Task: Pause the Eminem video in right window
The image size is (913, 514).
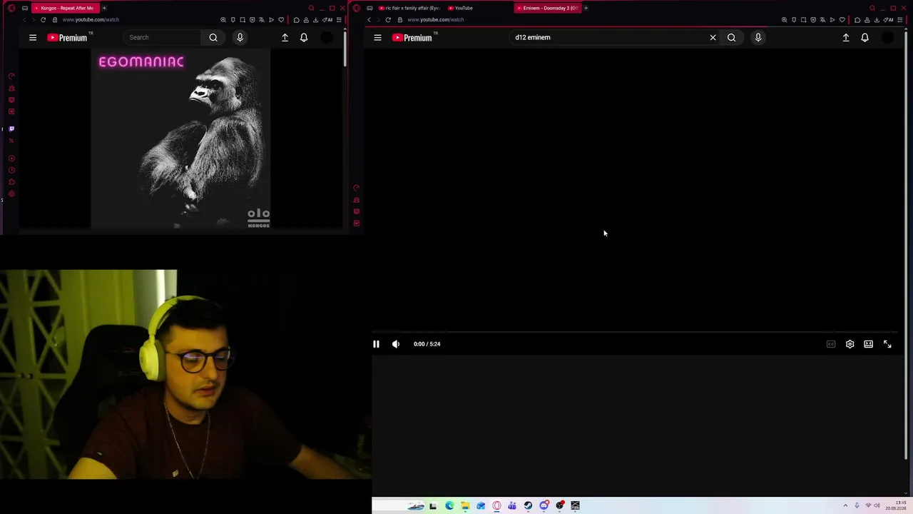Action: pos(376,344)
